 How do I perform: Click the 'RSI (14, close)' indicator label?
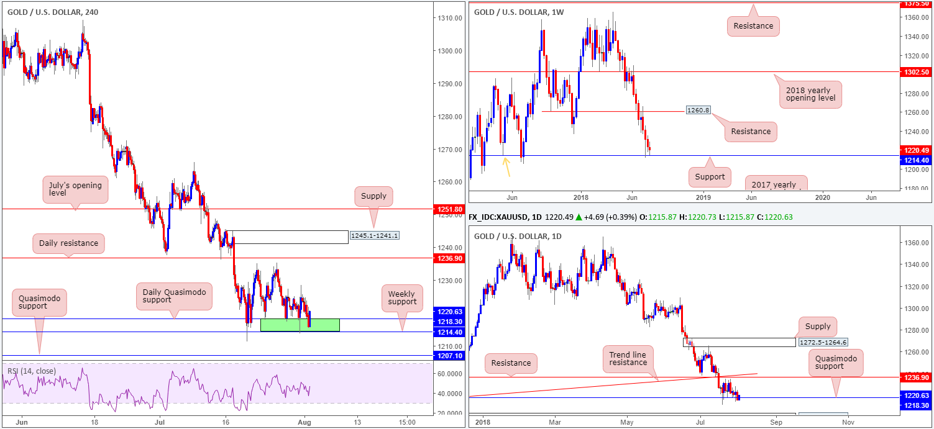[32, 371]
